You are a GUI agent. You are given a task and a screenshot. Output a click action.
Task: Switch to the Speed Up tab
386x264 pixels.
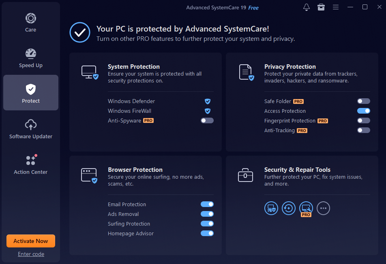31,57
